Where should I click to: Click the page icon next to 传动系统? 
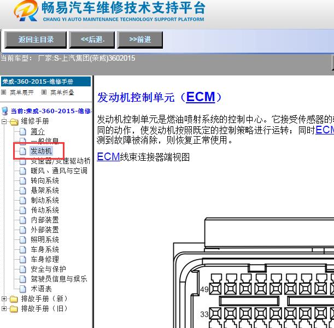click(x=23, y=210)
